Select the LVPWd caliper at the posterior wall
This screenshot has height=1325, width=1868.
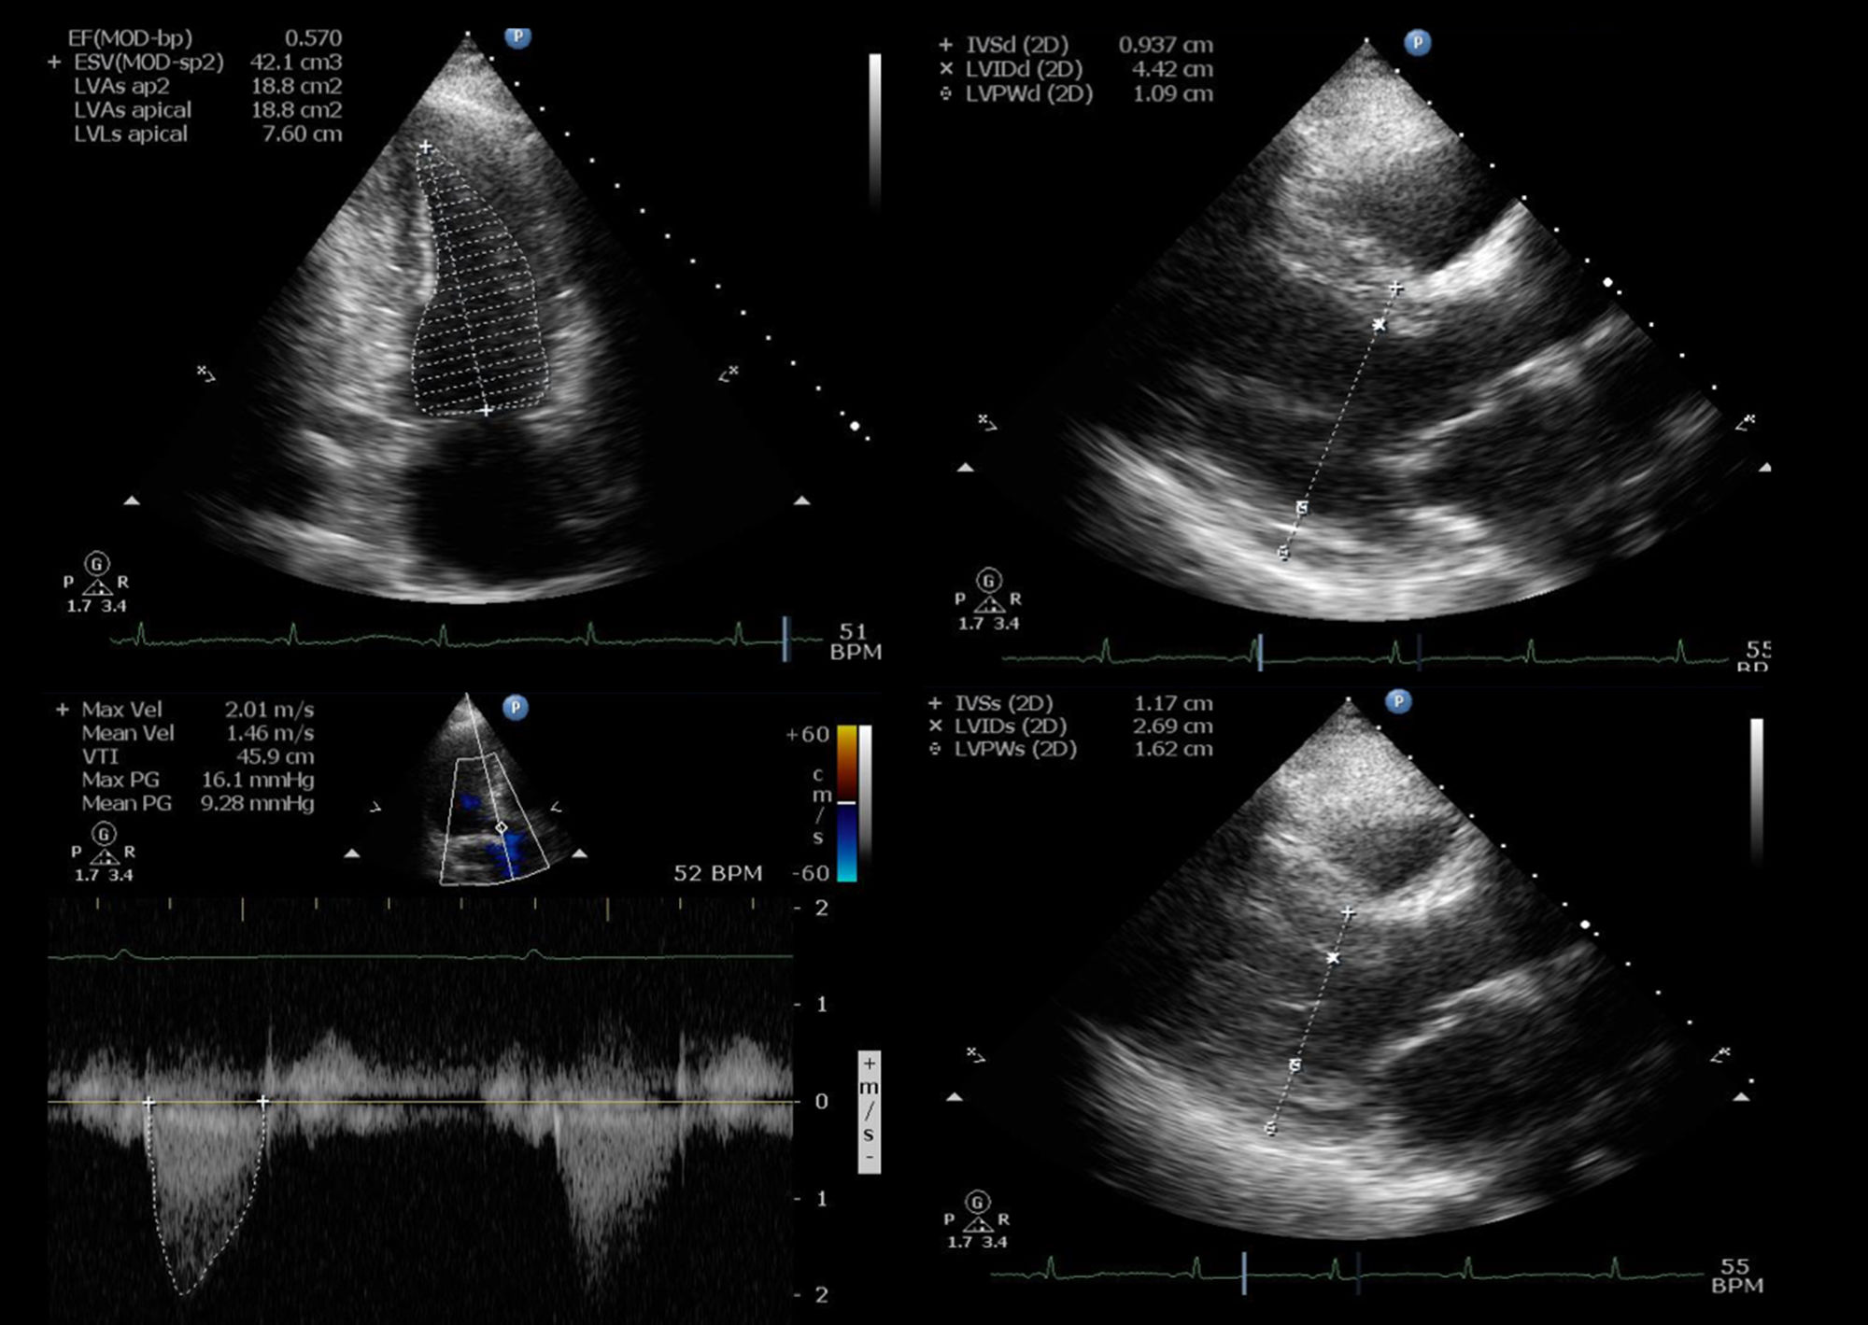[1283, 554]
